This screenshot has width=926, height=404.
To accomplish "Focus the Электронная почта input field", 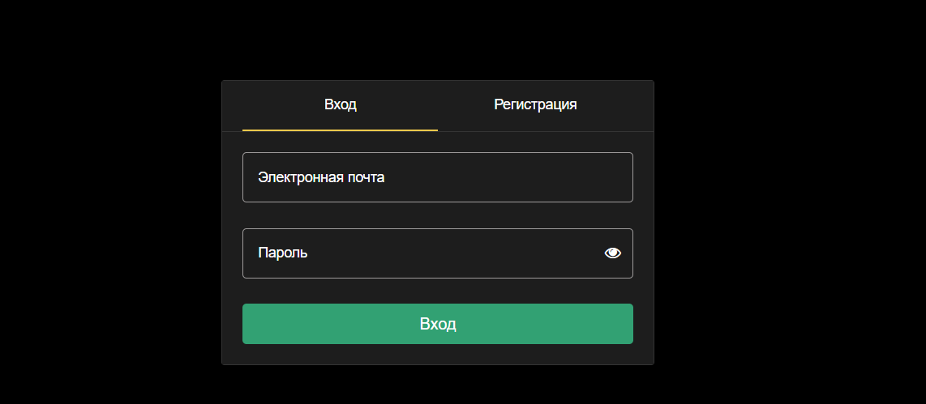I will [438, 177].
